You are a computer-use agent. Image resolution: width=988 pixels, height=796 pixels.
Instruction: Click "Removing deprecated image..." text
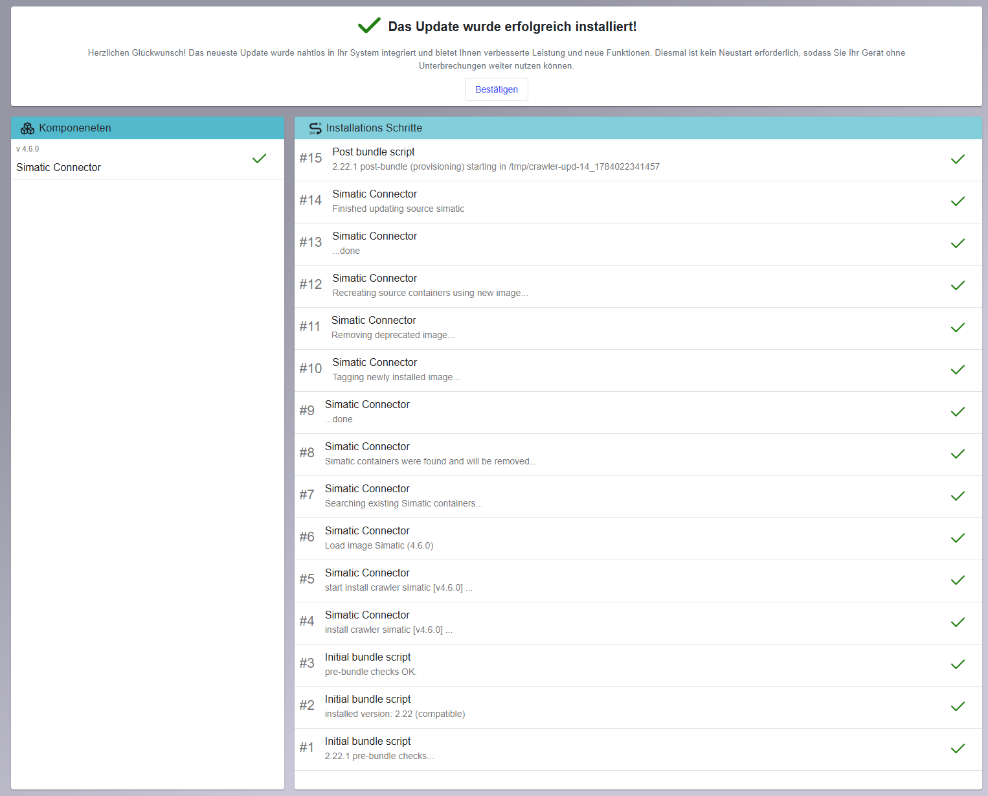[x=393, y=335]
